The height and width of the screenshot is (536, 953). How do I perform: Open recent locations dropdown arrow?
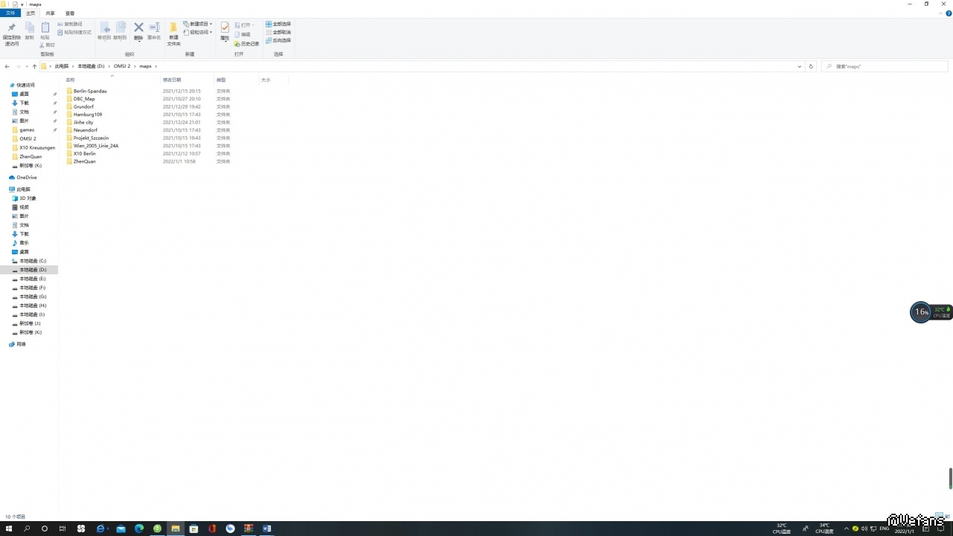27,67
